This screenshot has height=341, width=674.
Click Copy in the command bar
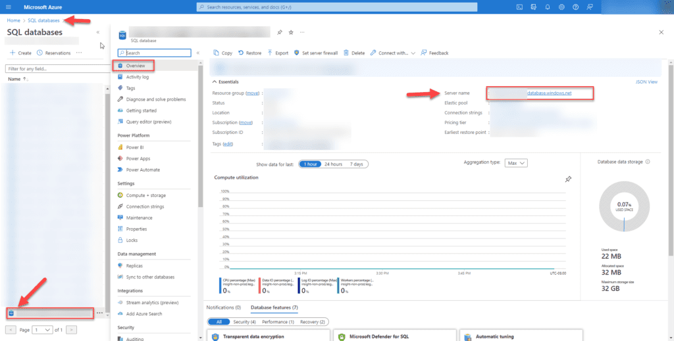(x=222, y=53)
